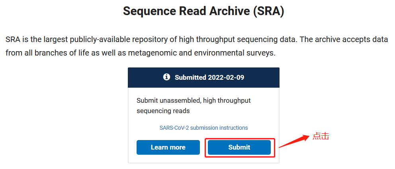Image resolution: width=395 pixels, height=169 pixels.
Task: Click the '2022-02-09' date in the header
Action: coord(226,77)
